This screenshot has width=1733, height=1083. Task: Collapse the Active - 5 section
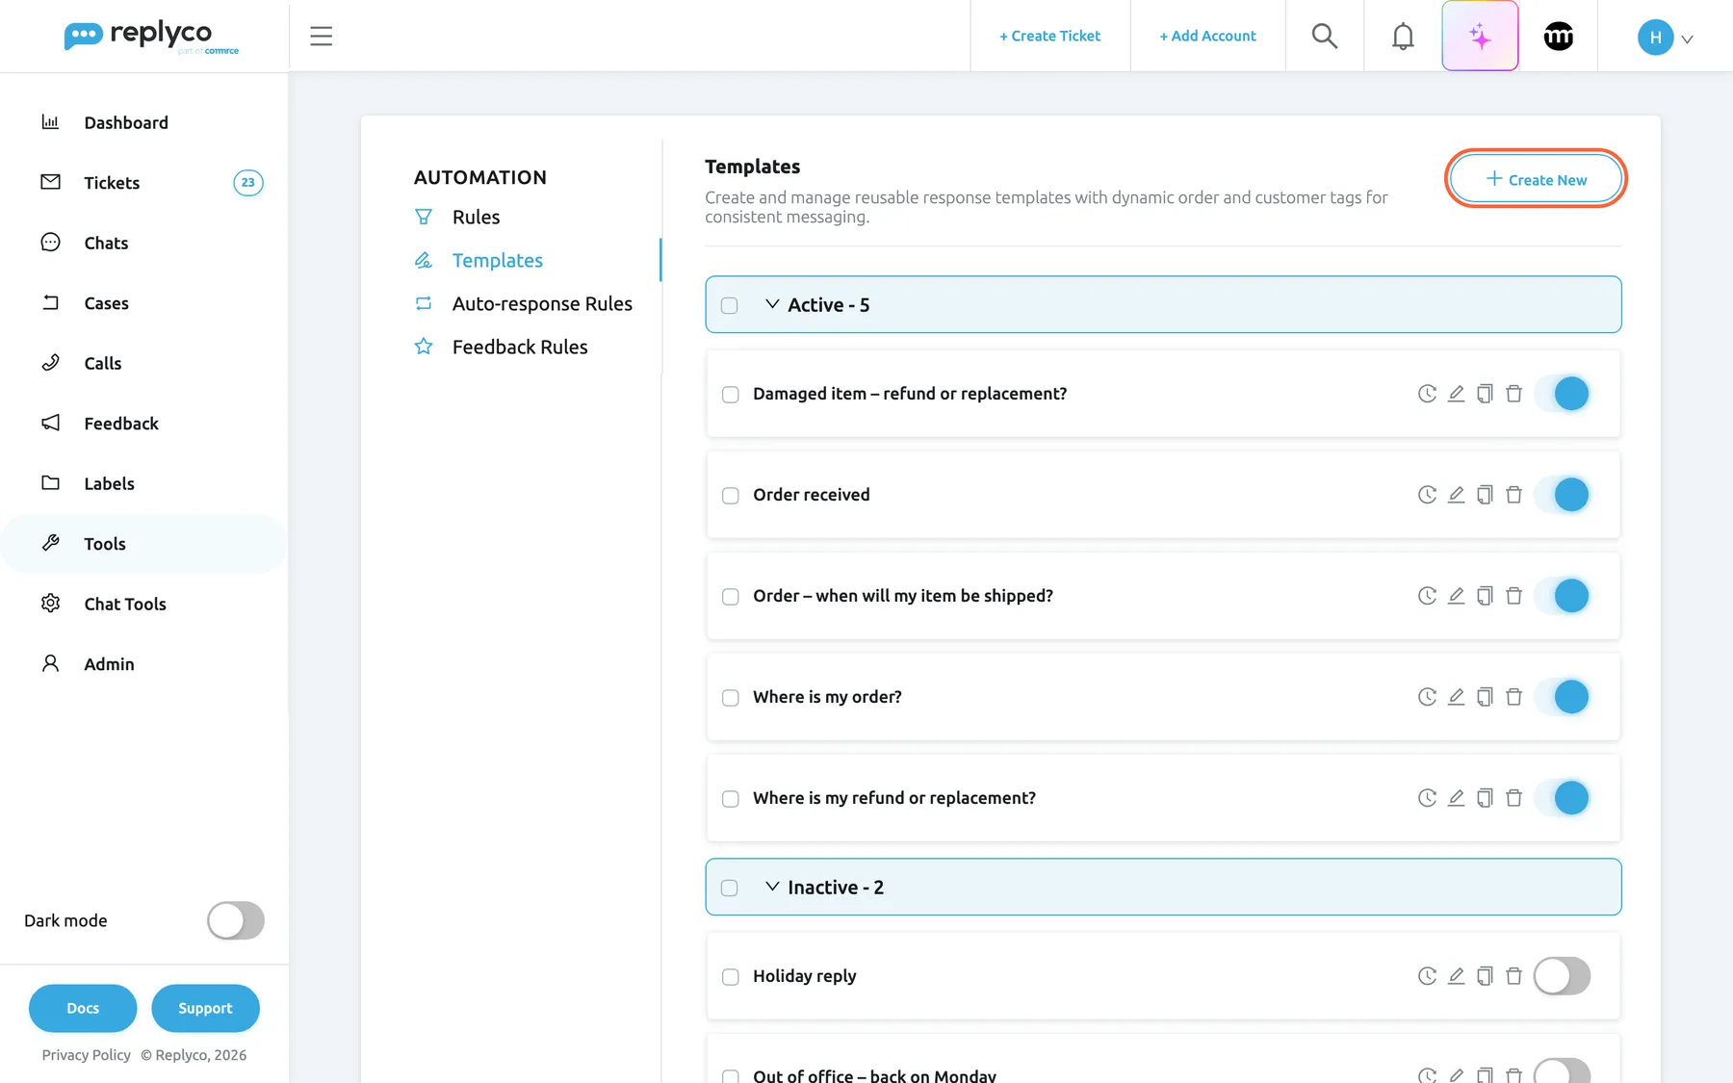click(x=772, y=304)
